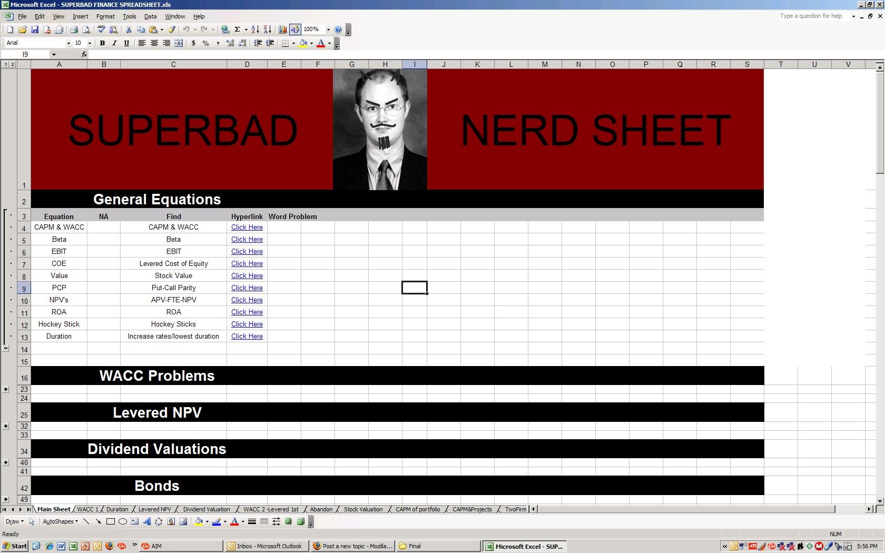Open the Chart Wizard icon

[282, 29]
